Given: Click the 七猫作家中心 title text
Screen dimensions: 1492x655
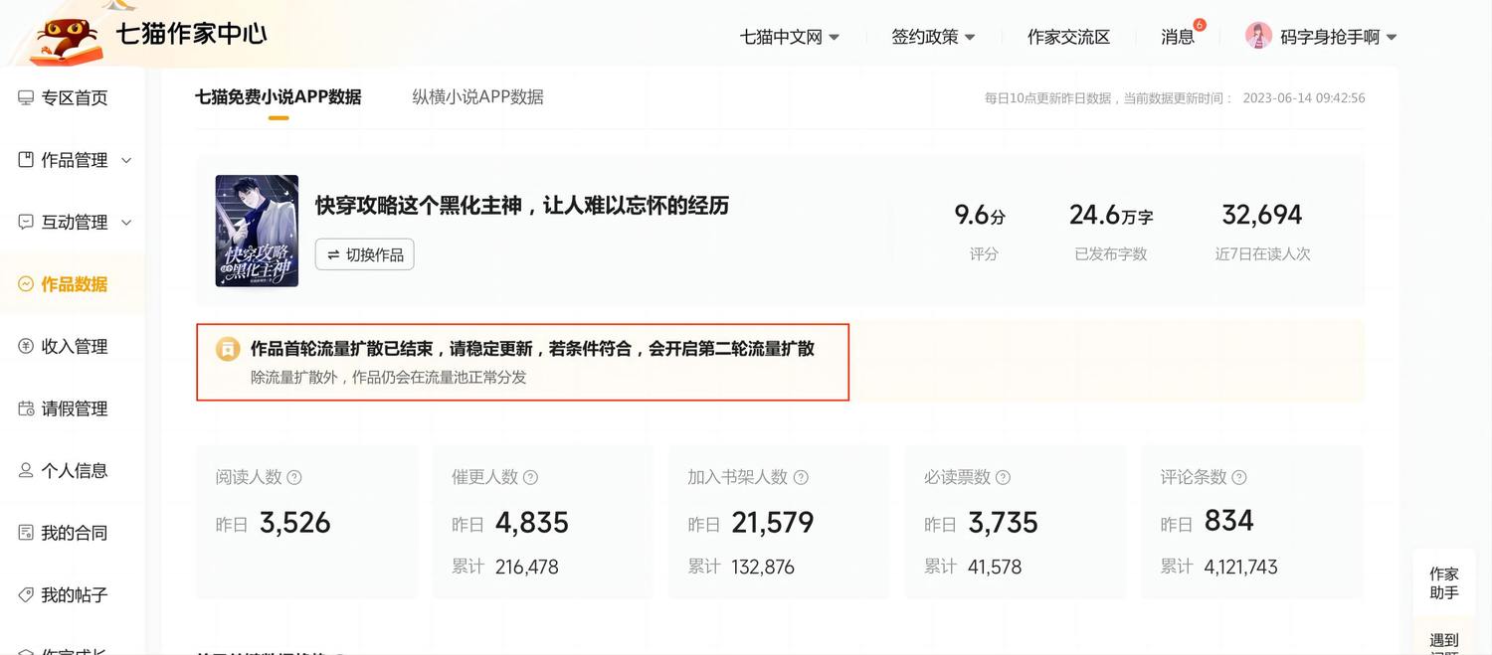Looking at the screenshot, I should coord(191,33).
